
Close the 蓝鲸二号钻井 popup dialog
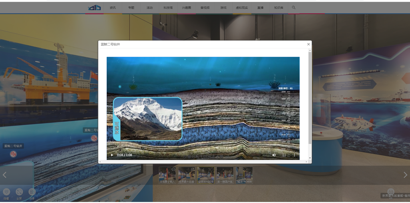[308, 44]
